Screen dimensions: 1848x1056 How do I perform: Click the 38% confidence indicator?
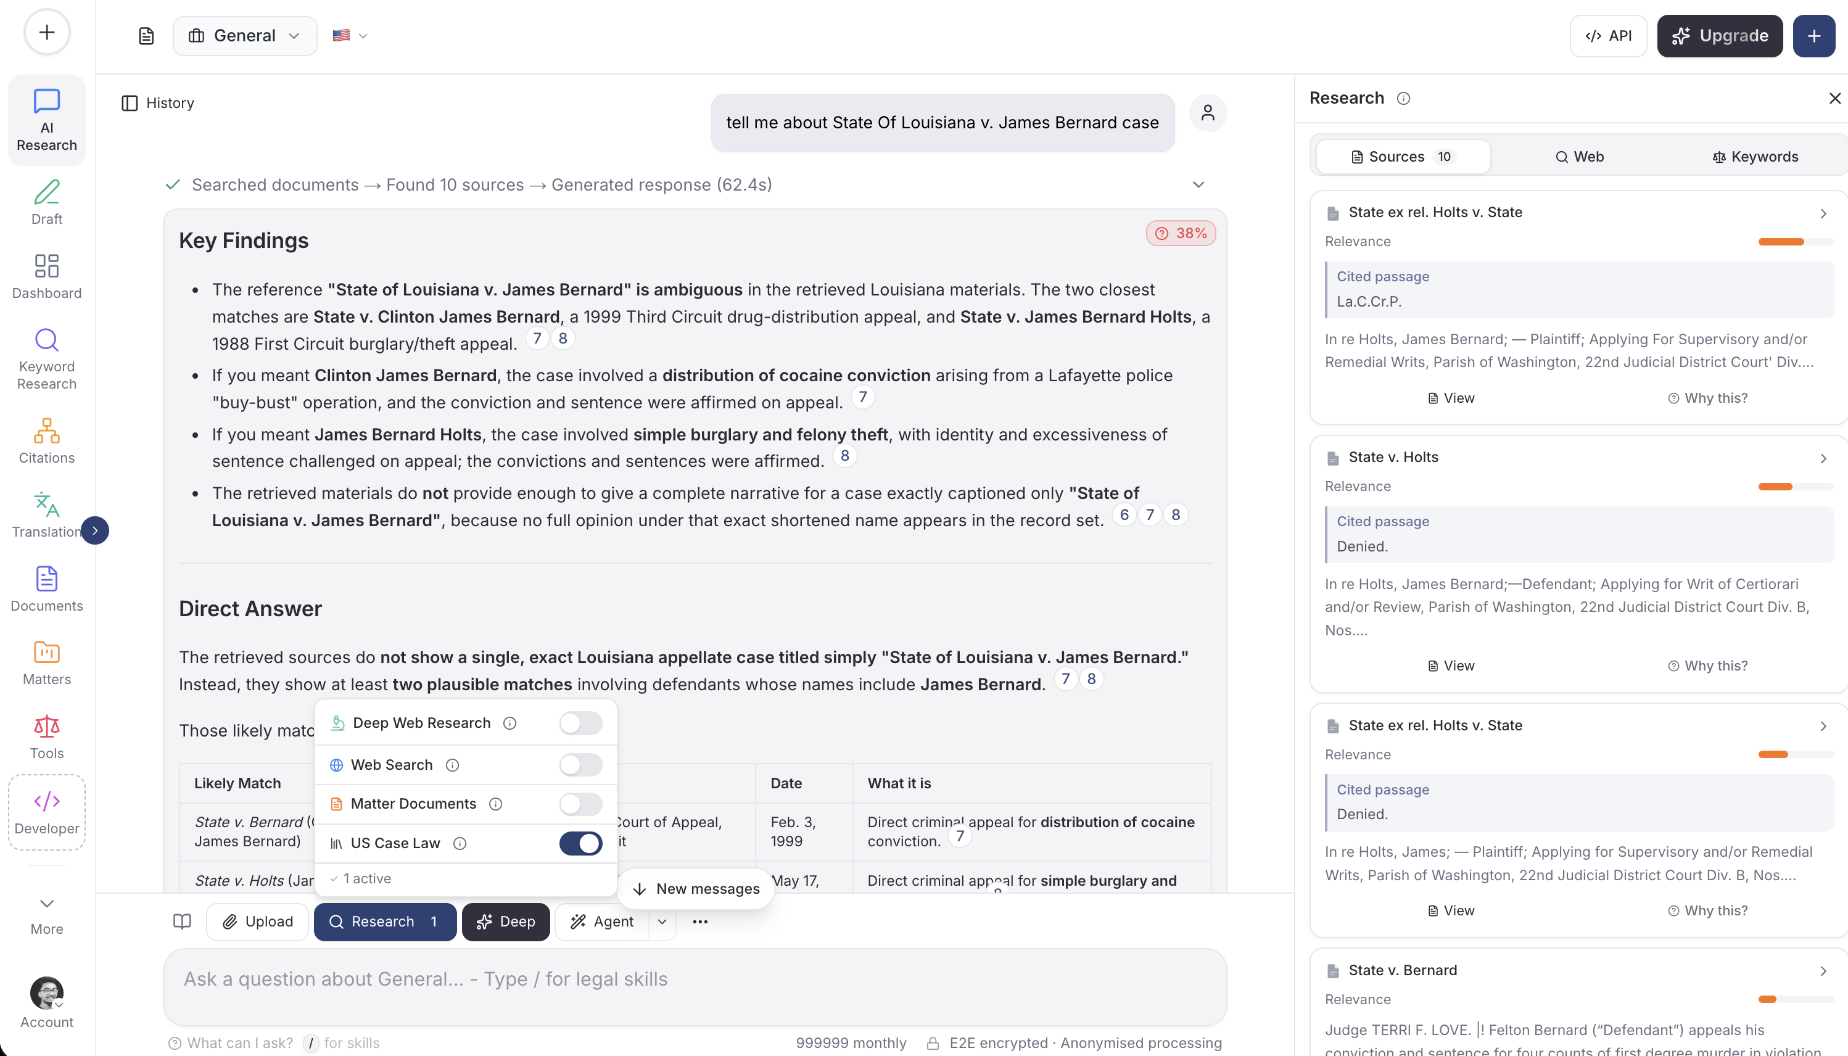pyautogui.click(x=1180, y=234)
